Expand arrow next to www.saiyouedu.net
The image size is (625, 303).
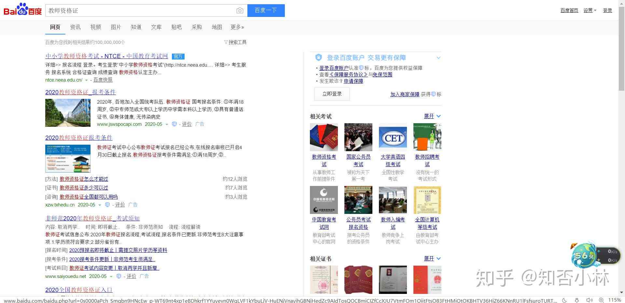(x=111, y=276)
